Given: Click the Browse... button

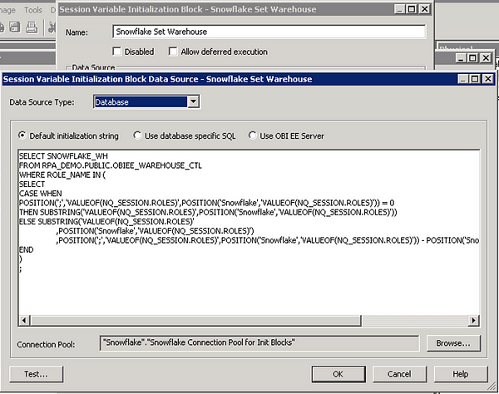Looking at the screenshot, I should (x=453, y=343).
